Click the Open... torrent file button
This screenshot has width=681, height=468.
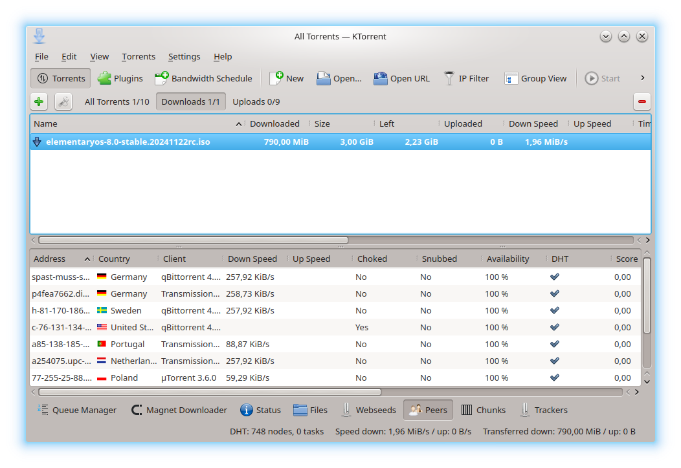339,78
